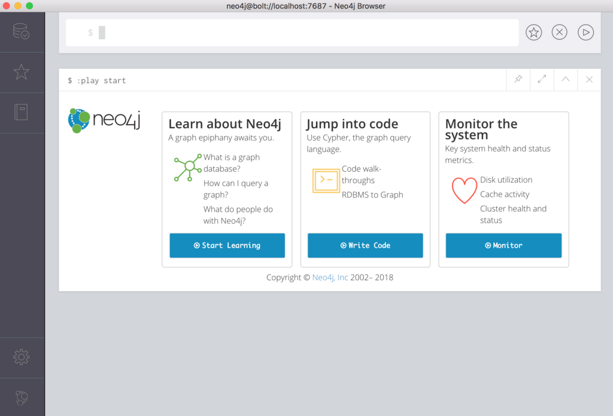
Task: Click 'Cache activity' text
Action: (x=505, y=195)
